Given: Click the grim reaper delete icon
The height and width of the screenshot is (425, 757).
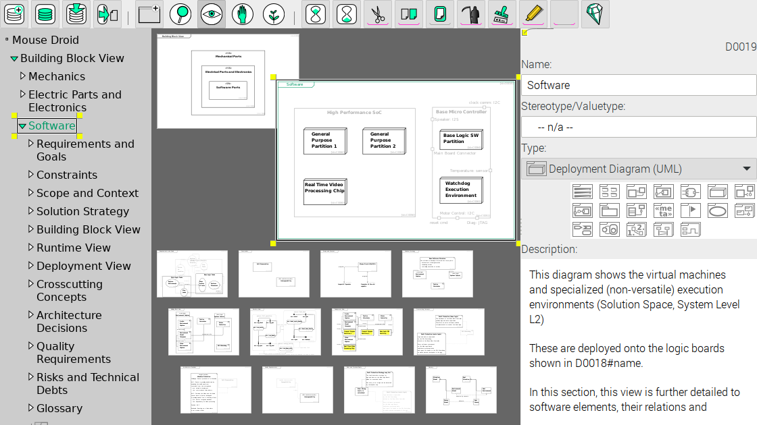Looking at the screenshot, I should click(470, 13).
